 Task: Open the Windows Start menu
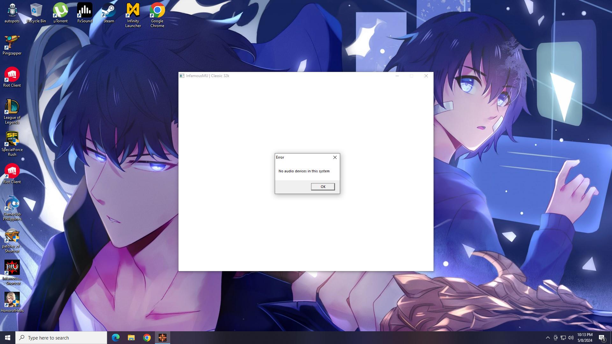coord(8,338)
